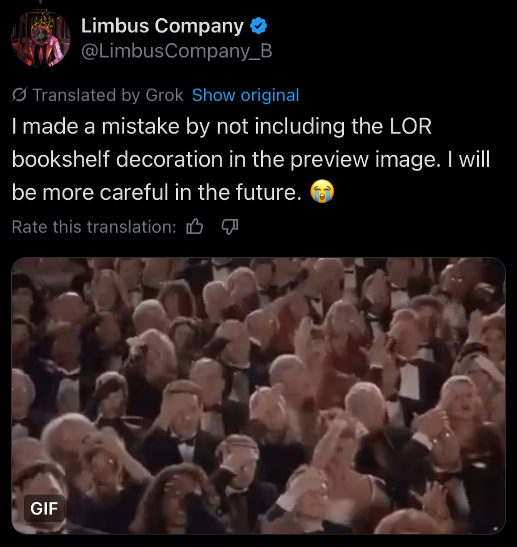This screenshot has height=547, width=517.
Task: Click the translated tweet text
Action: click(251, 159)
